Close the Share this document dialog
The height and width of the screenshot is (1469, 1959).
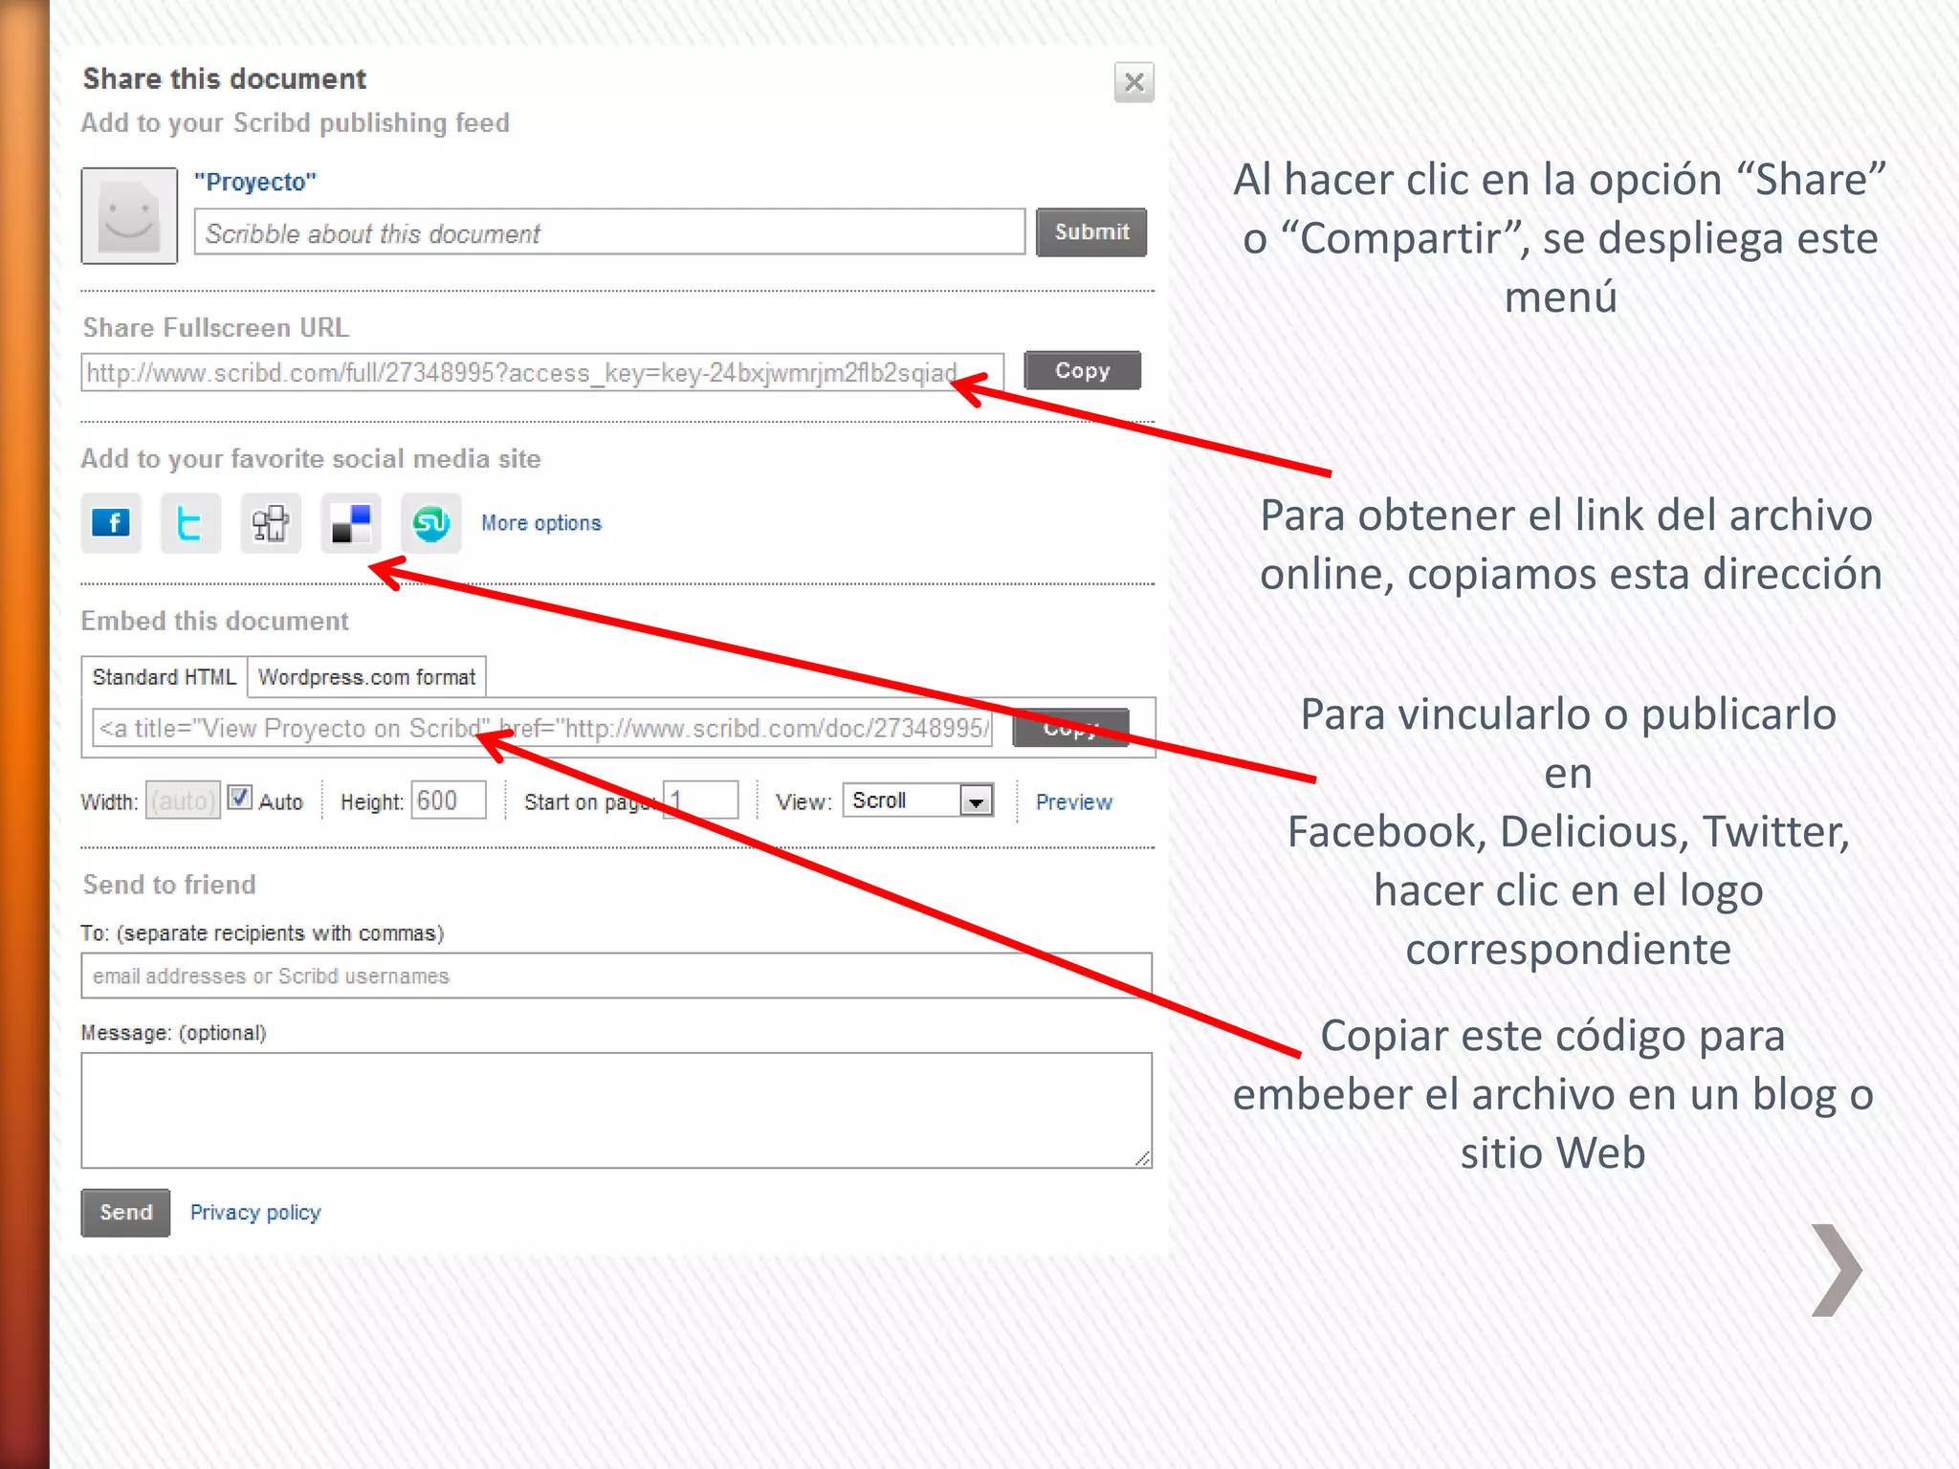point(1134,82)
